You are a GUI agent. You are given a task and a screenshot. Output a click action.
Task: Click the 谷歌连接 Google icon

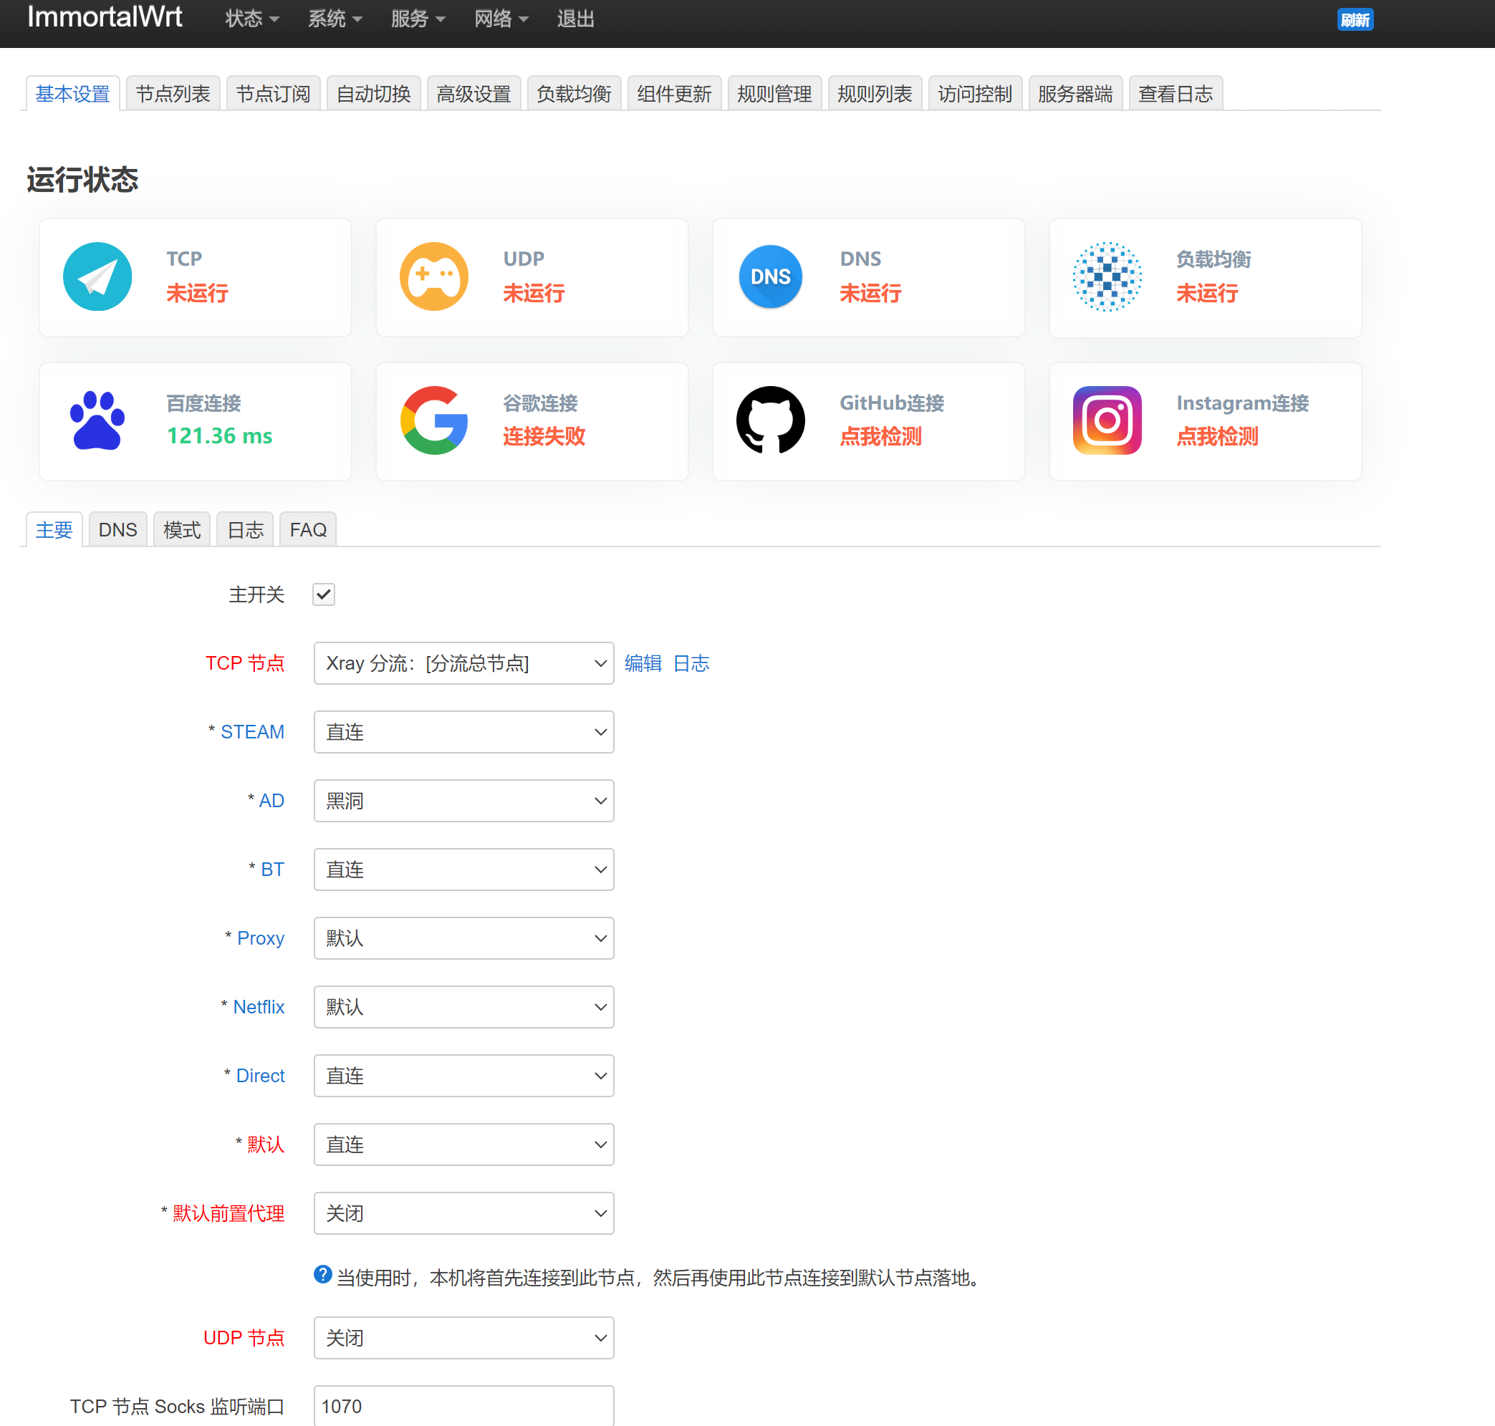coord(433,420)
